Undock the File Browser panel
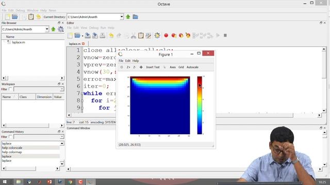The width and height of the screenshot is (330, 185). (x=59, y=23)
